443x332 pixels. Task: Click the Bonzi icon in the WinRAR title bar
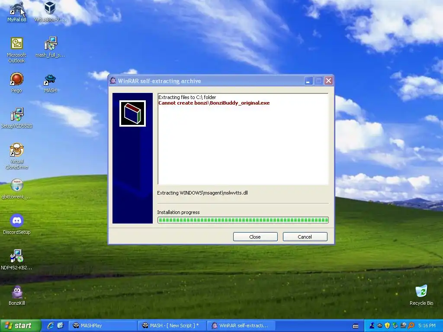click(x=113, y=81)
